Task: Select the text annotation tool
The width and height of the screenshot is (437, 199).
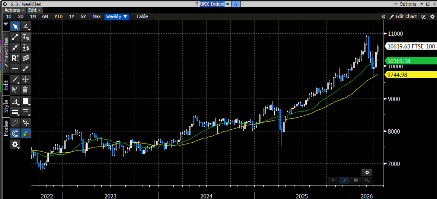Action: pyautogui.click(x=15, y=101)
